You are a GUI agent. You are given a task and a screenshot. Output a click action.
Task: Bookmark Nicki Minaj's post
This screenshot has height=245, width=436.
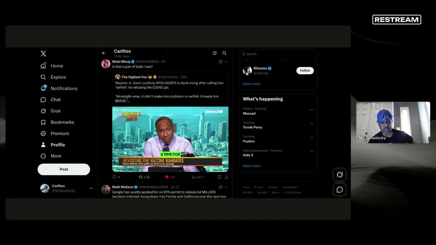pos(219,177)
